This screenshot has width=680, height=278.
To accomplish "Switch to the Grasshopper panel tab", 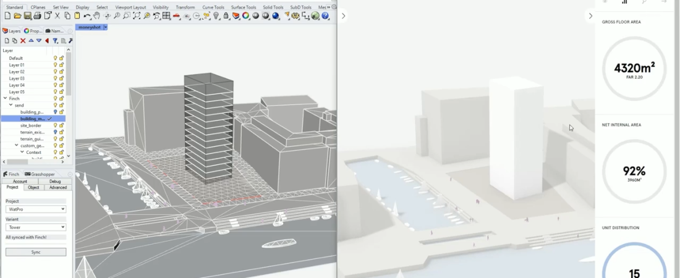I will click(x=41, y=174).
